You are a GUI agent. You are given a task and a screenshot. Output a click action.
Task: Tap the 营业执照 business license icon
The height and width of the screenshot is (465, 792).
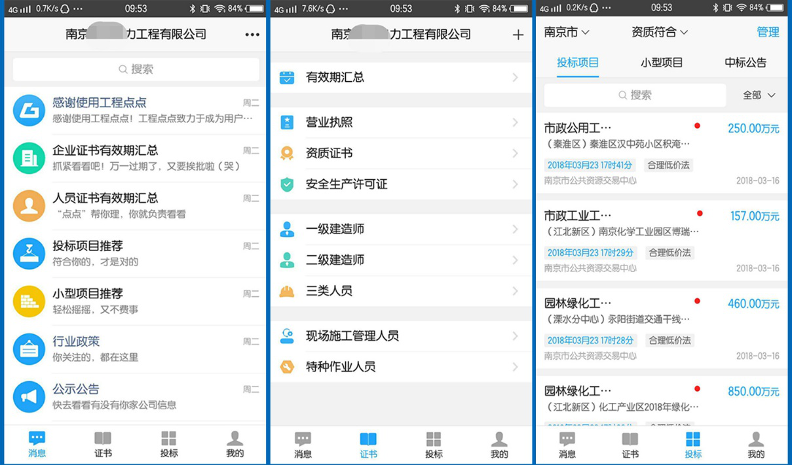point(286,122)
